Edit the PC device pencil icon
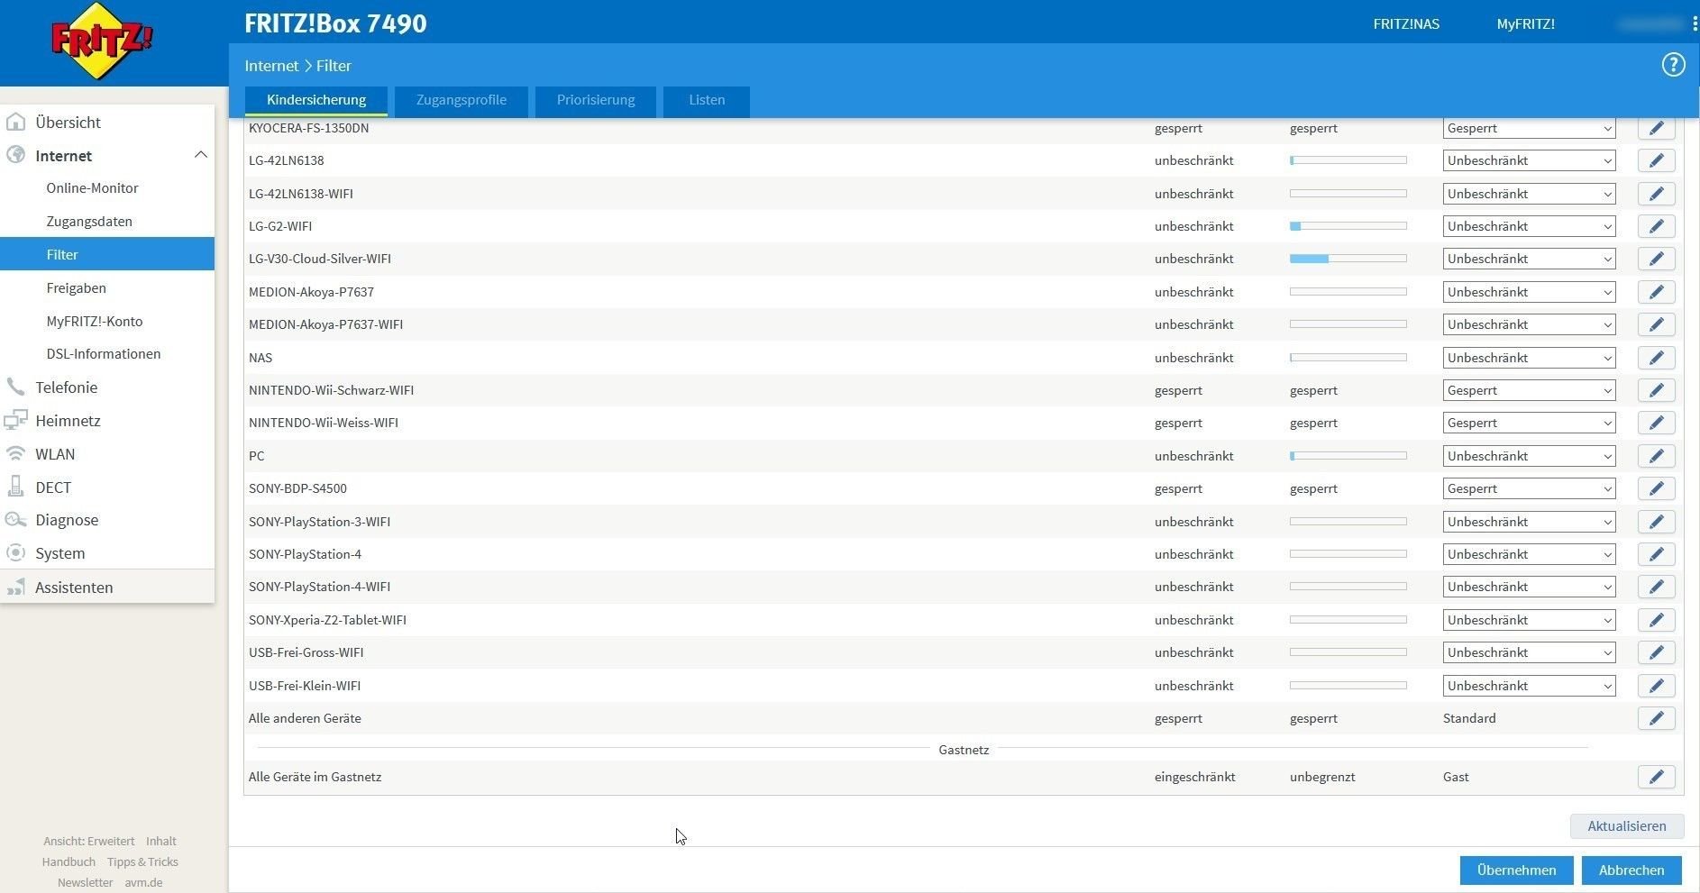Screen dimensions: 1700x893 (1656, 456)
